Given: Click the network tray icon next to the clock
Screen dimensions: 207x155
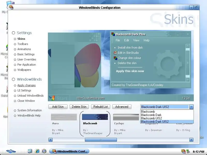Looking at the screenshot, I should tap(188, 151).
